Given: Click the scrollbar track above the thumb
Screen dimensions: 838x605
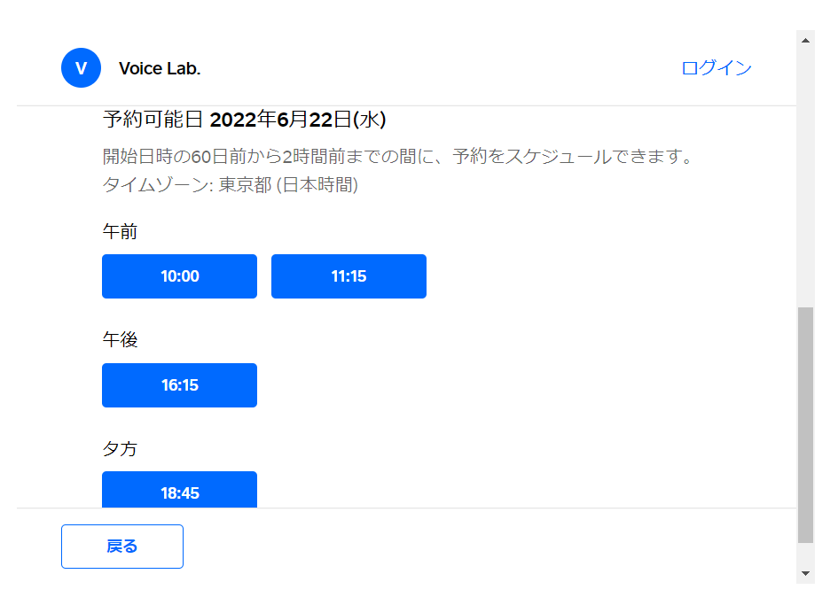Looking at the screenshot, I should point(805,177).
